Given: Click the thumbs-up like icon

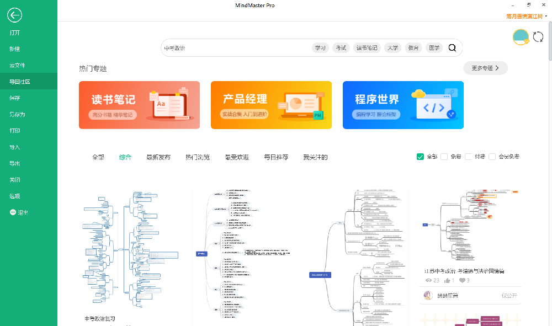Looking at the screenshot, I should coord(447,280).
